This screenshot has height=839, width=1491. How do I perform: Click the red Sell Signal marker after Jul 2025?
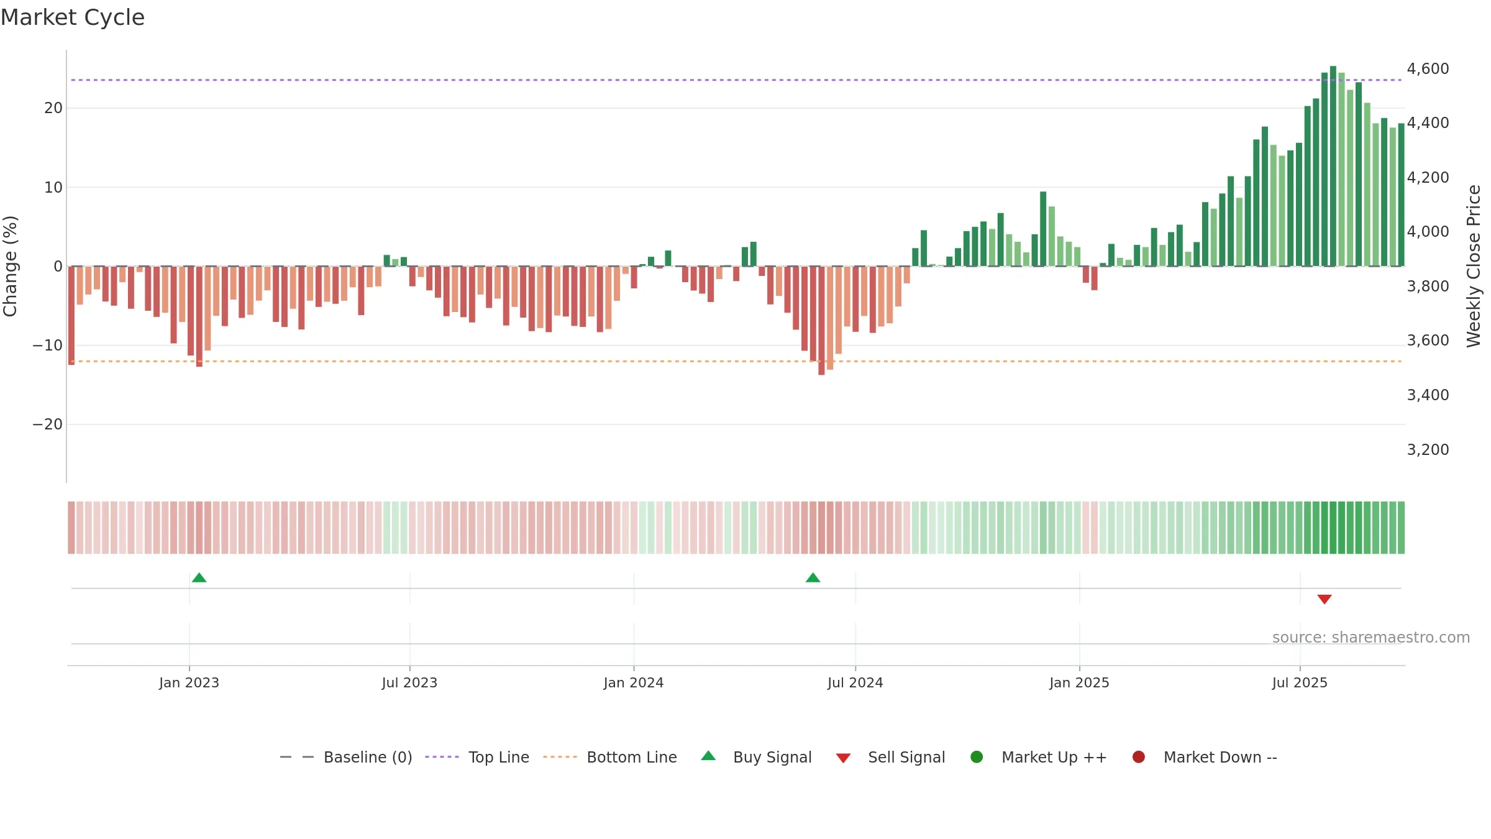(x=1324, y=599)
